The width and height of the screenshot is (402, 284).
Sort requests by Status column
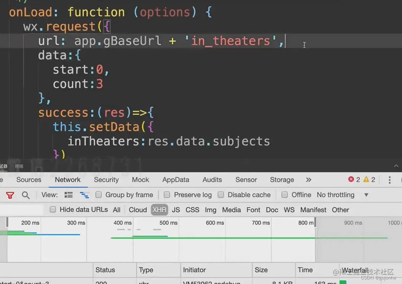tap(115, 270)
